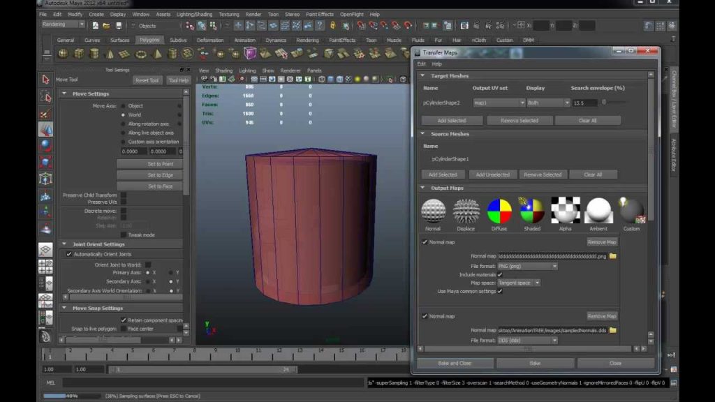Click the open scene folder icon
715x402 pixels.
point(106,26)
